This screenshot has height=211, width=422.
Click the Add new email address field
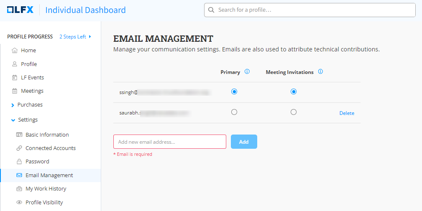click(169, 142)
